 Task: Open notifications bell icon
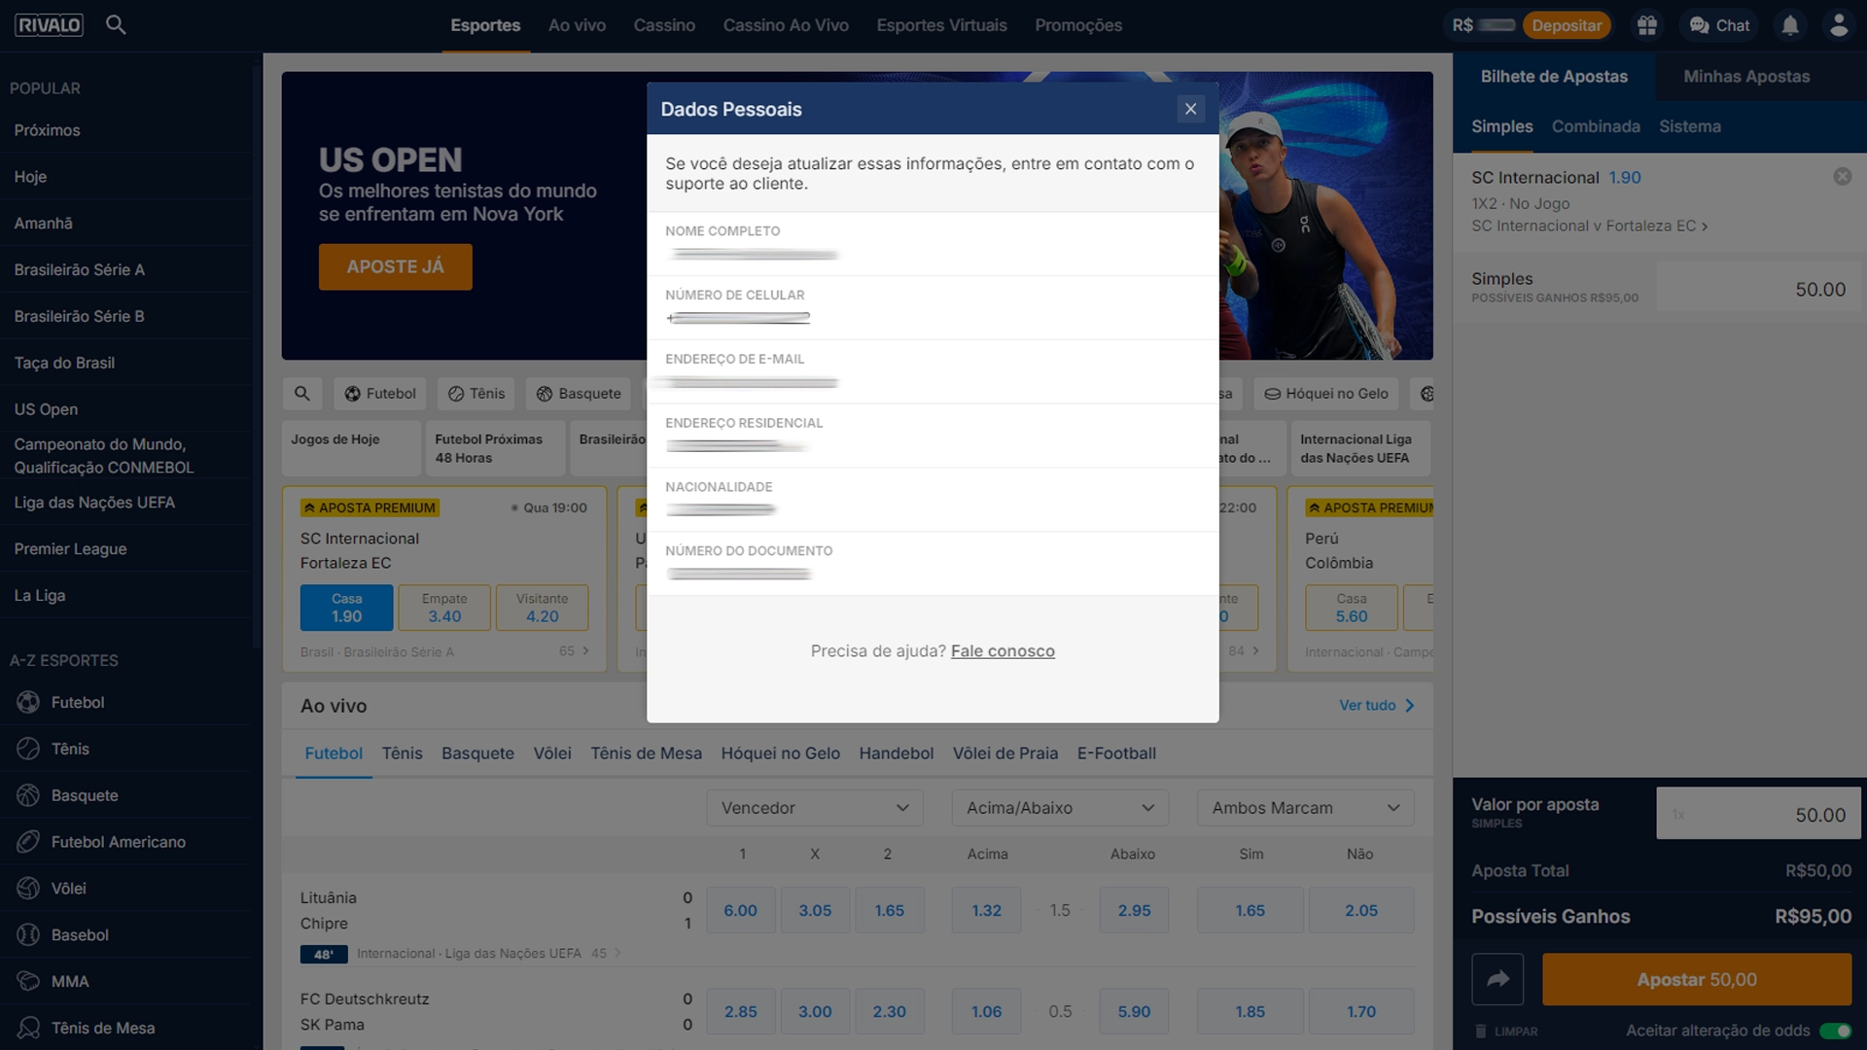(1790, 25)
